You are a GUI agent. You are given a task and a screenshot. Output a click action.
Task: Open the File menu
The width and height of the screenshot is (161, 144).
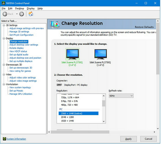click(x=3, y=8)
